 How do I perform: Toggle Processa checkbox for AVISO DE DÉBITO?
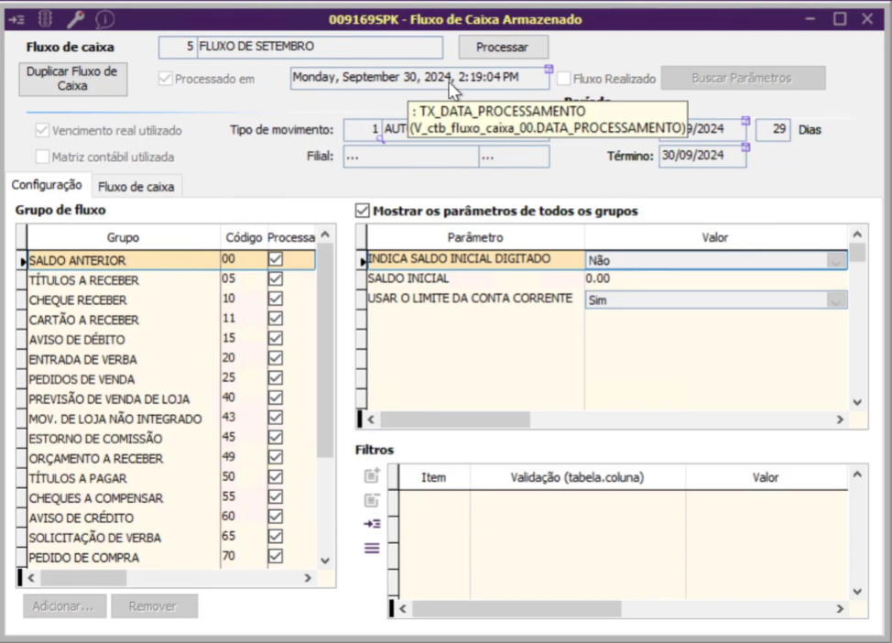[x=276, y=338]
